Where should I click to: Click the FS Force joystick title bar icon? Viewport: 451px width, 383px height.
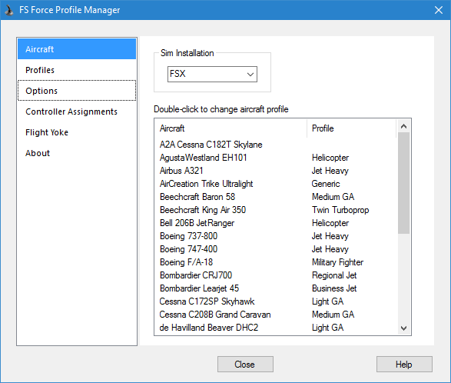(x=9, y=10)
